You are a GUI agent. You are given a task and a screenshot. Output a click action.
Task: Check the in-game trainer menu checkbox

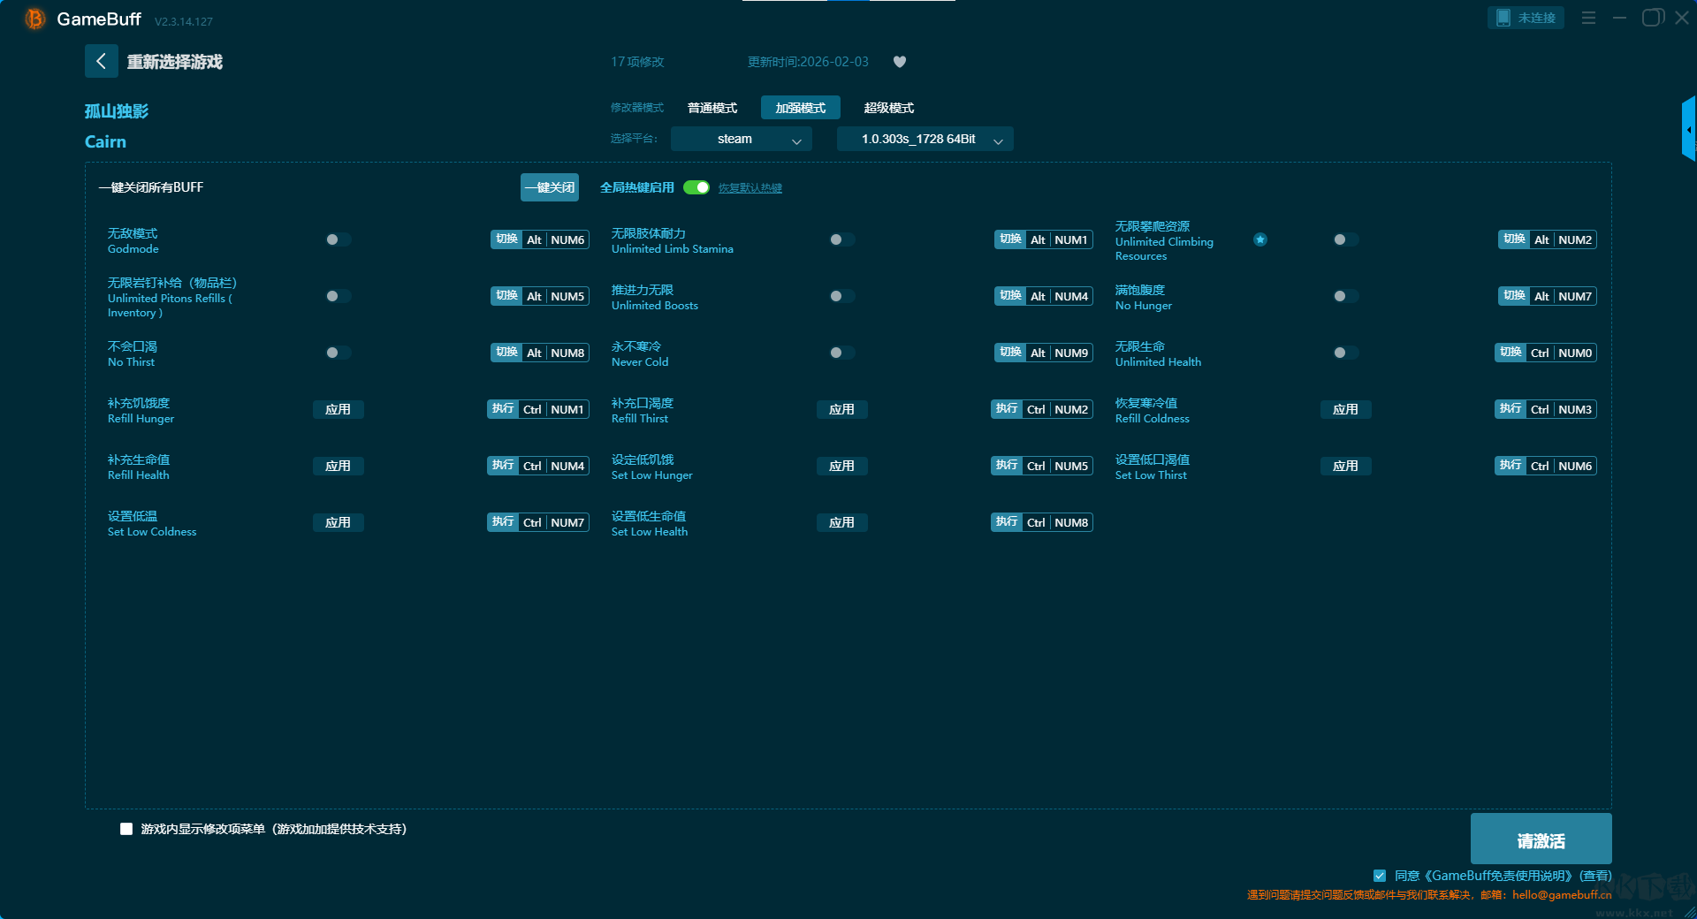click(x=126, y=829)
